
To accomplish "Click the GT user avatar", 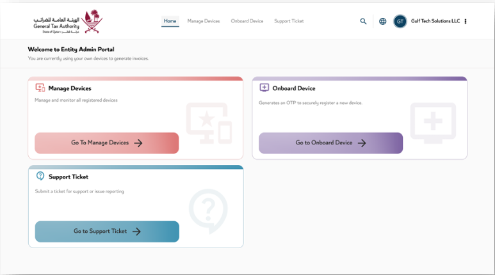I will 400,22.
